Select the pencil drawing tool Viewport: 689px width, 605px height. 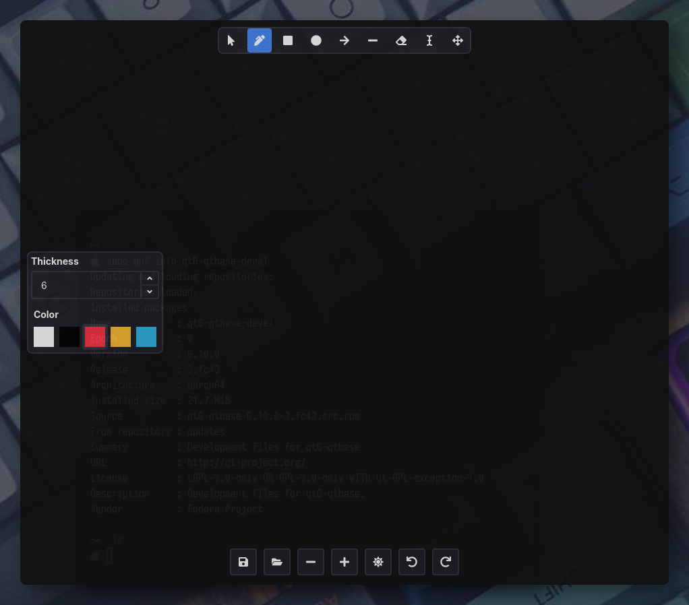pos(260,40)
